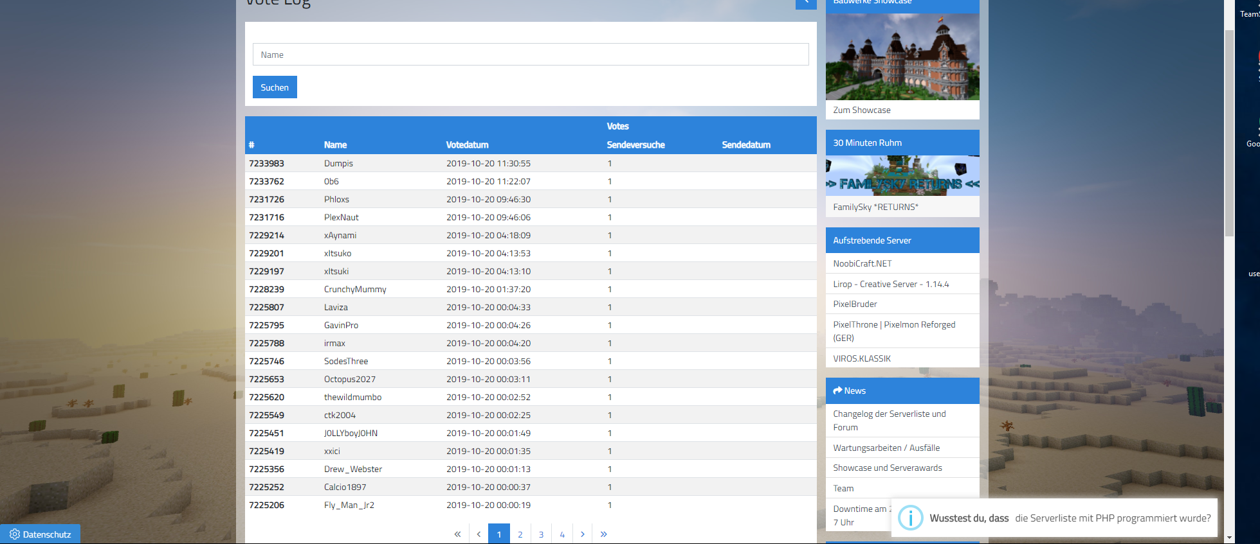Image resolution: width=1260 pixels, height=544 pixels.
Task: Click the FamilySky Returns banner image
Action: (902, 175)
